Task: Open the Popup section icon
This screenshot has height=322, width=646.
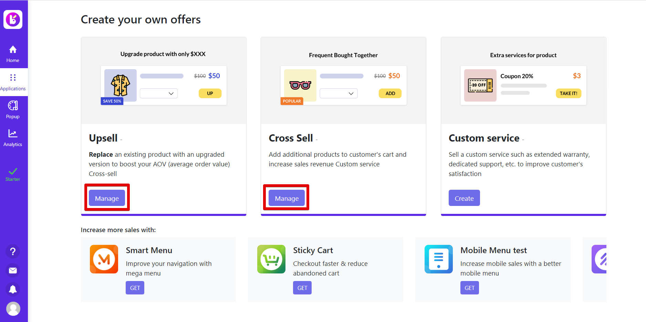Action: click(13, 105)
